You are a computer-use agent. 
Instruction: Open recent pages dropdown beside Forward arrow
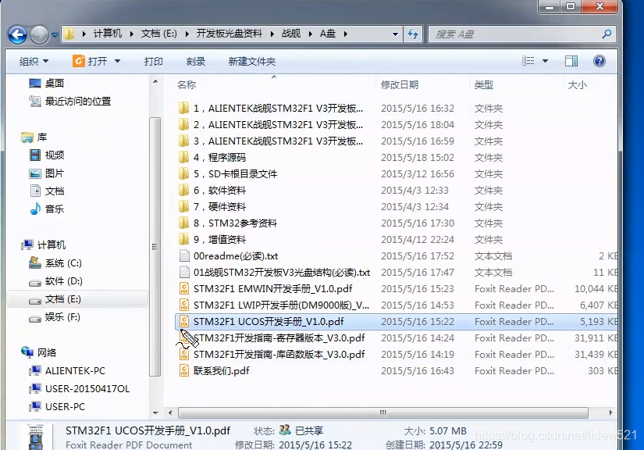55,35
